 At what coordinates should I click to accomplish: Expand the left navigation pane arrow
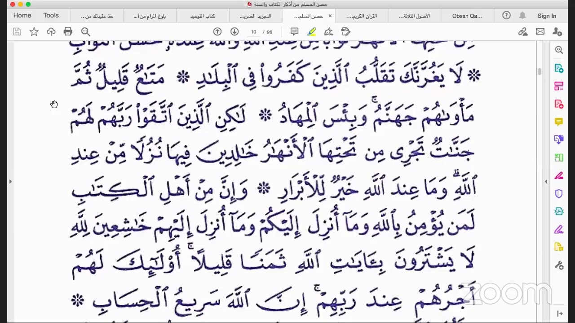point(10,181)
